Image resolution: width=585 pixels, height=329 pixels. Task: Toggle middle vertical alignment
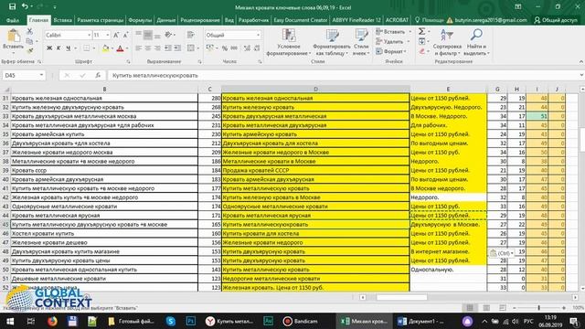pos(148,35)
